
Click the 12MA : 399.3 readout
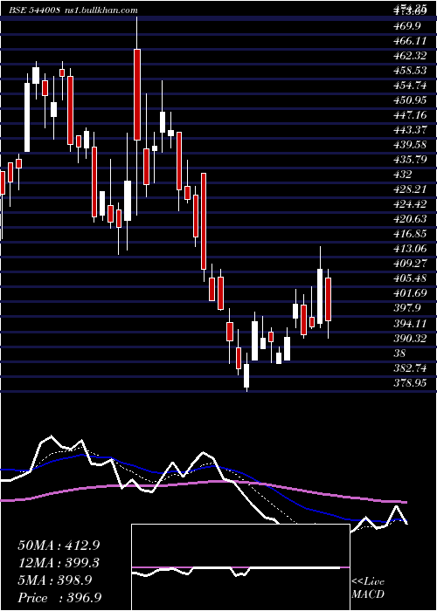point(59,562)
